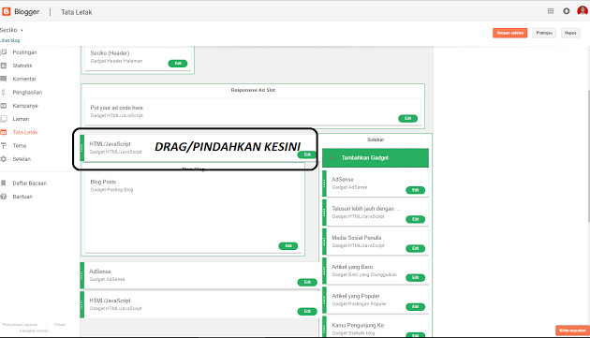Click Tambahkan Gadget in Sidebar
This screenshot has width=590, height=338.
(x=376, y=157)
